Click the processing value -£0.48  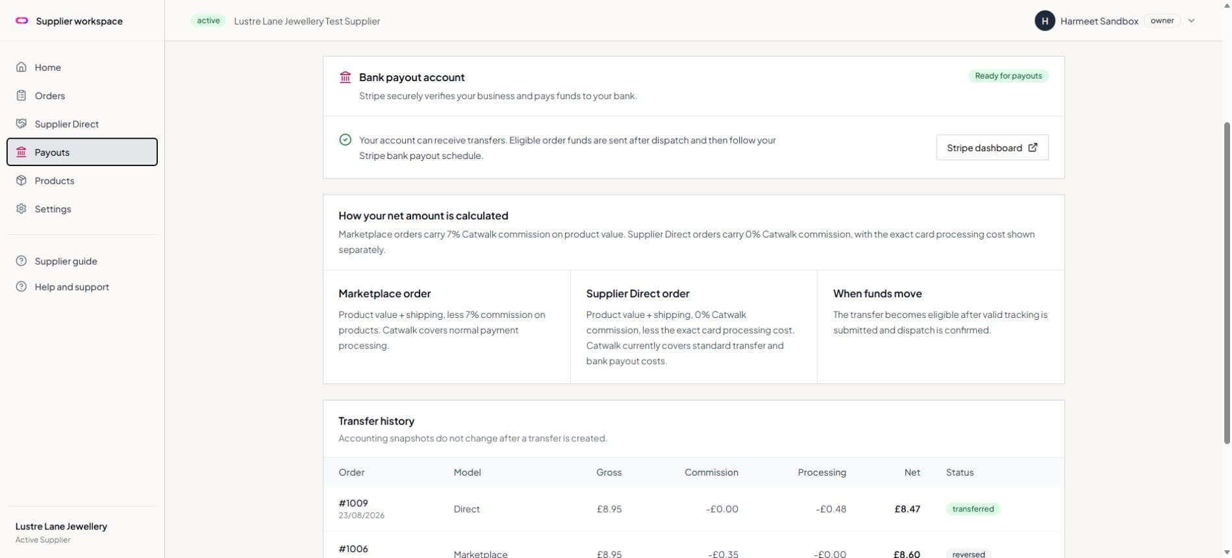click(831, 509)
